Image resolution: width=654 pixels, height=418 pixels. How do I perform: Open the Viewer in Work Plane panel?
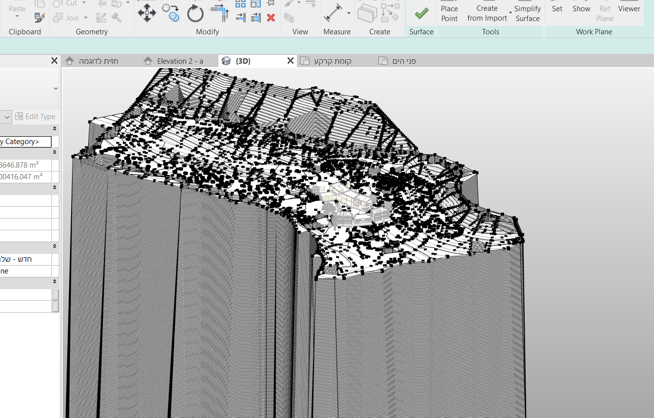(x=629, y=8)
